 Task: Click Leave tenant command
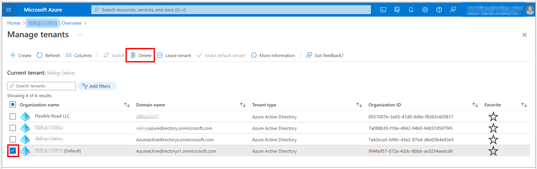point(174,55)
